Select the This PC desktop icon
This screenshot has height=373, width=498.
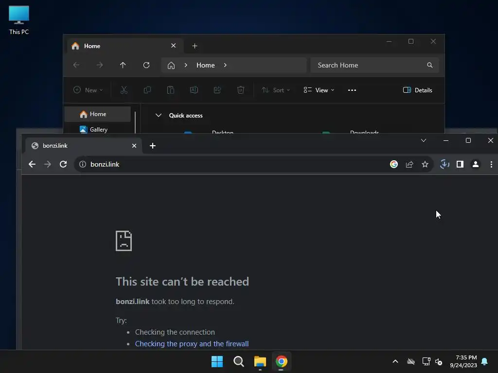19,20
